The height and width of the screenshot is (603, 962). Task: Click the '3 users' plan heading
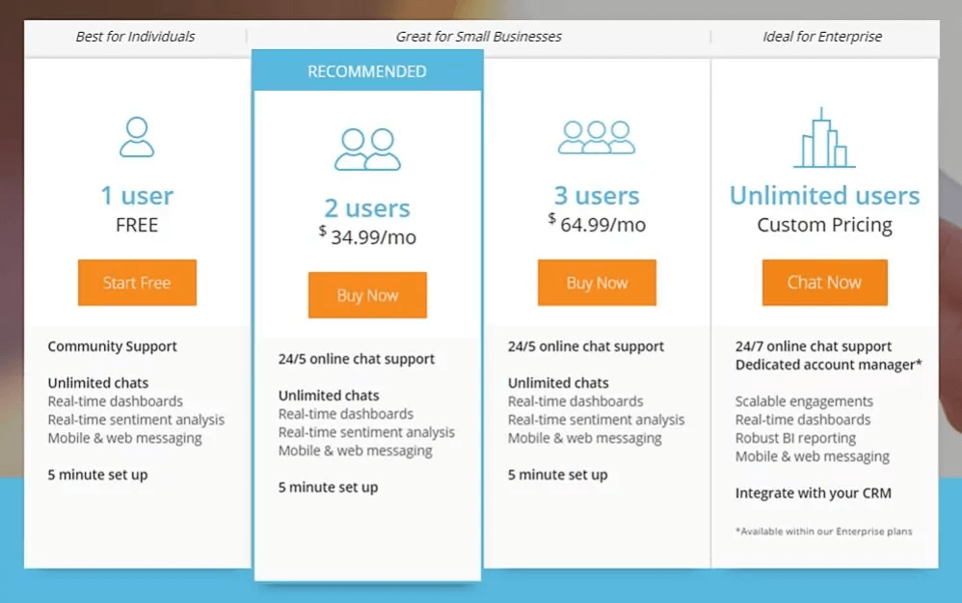[x=597, y=196]
